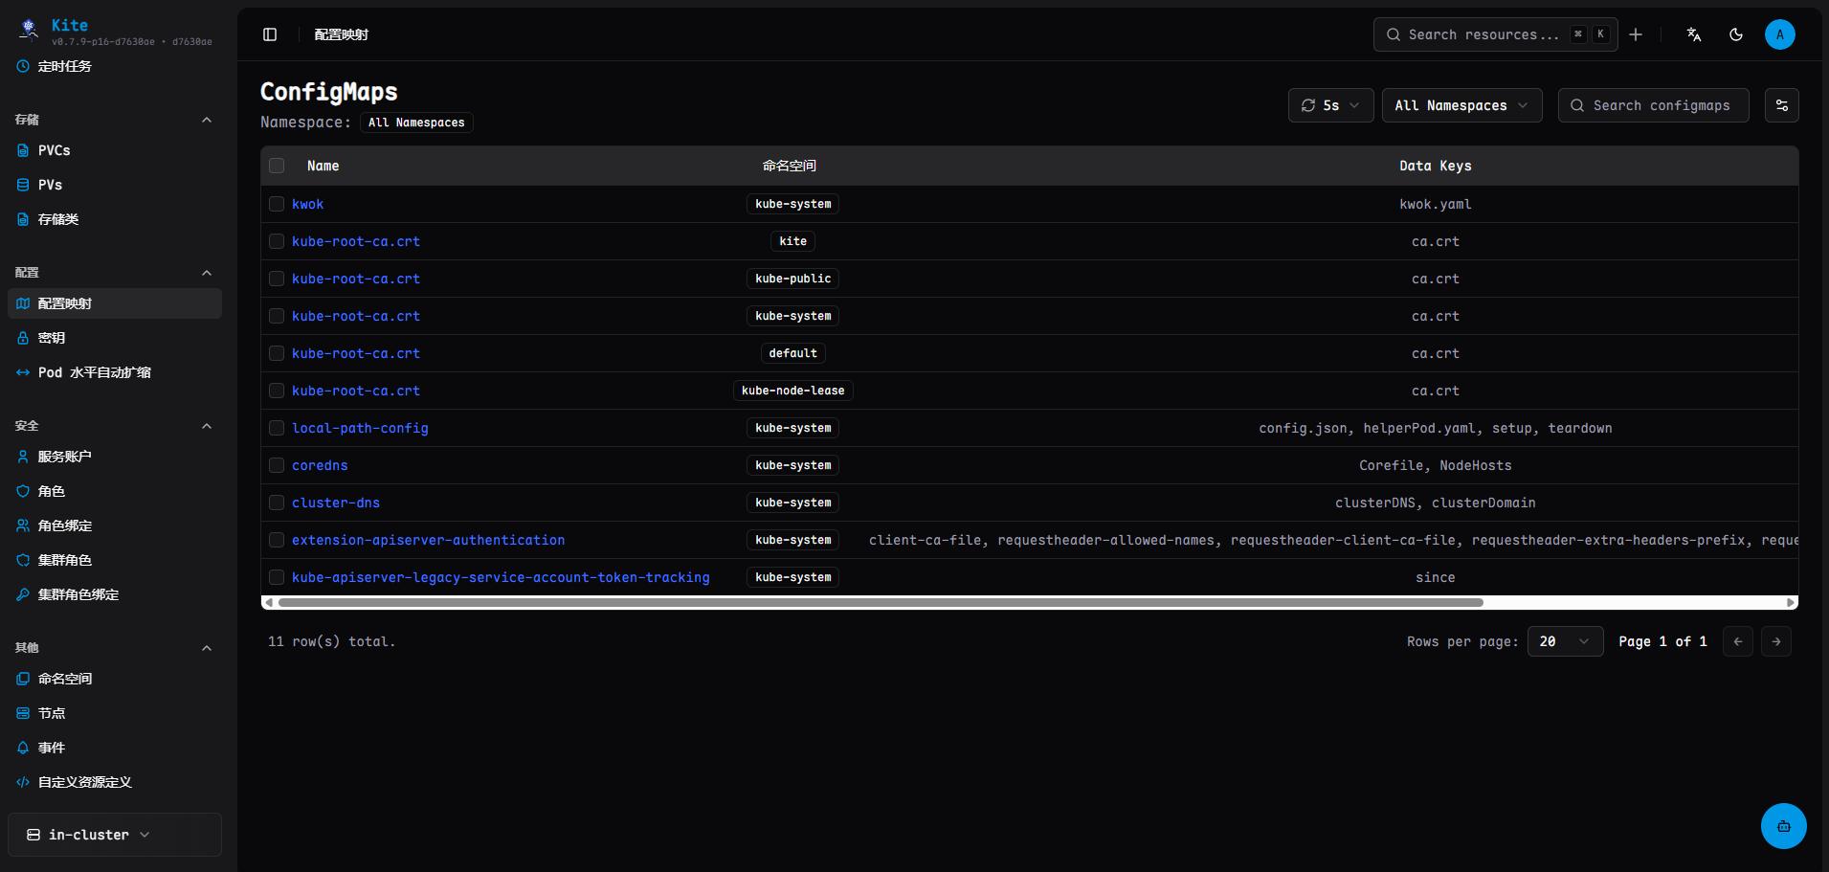Click the Name column header
Screen dimensions: 1829x872
(323, 166)
